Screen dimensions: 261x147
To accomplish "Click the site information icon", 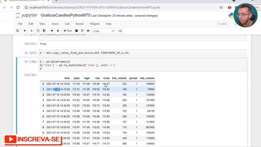I will [x=26, y=7].
